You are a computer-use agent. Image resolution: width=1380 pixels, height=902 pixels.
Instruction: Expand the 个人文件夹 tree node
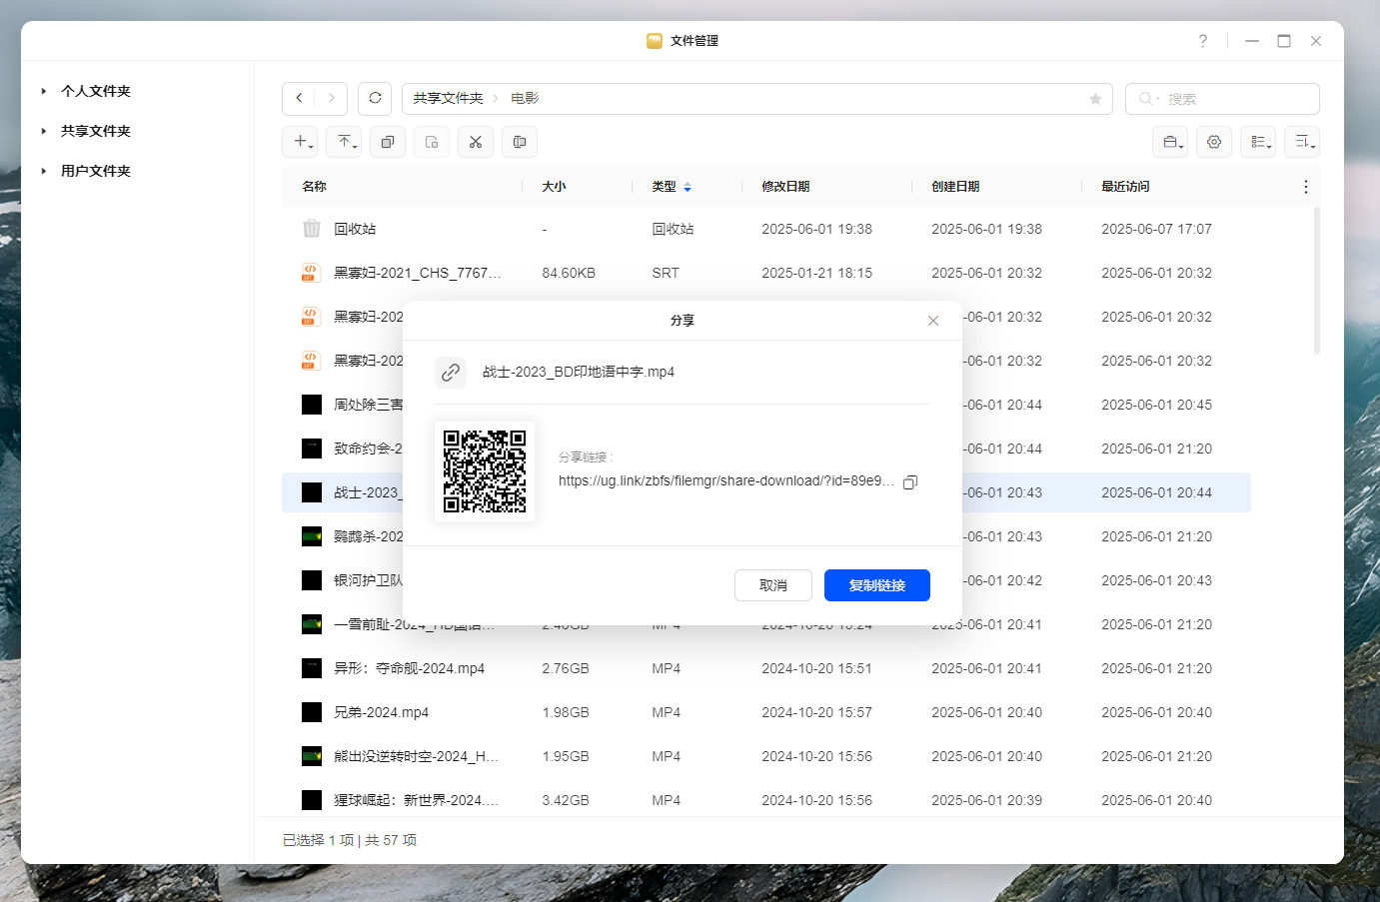(x=44, y=91)
